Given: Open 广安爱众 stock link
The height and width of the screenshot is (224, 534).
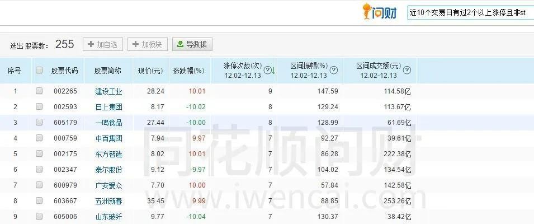Looking at the screenshot, I should pos(108,185).
